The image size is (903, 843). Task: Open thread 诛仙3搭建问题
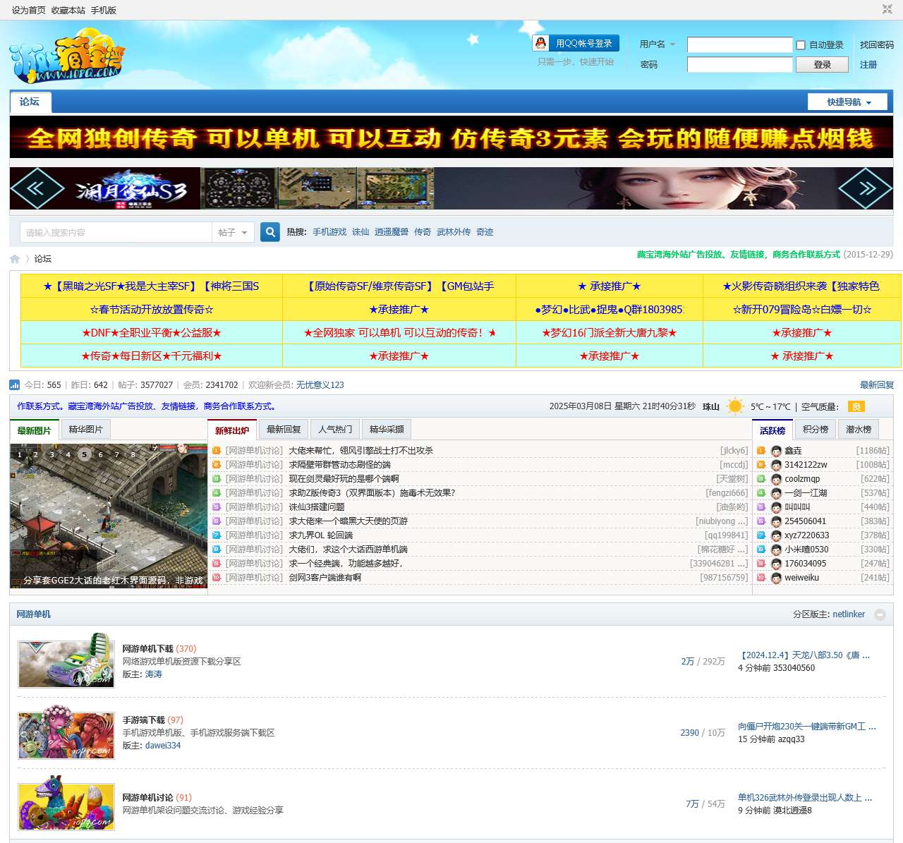point(317,507)
